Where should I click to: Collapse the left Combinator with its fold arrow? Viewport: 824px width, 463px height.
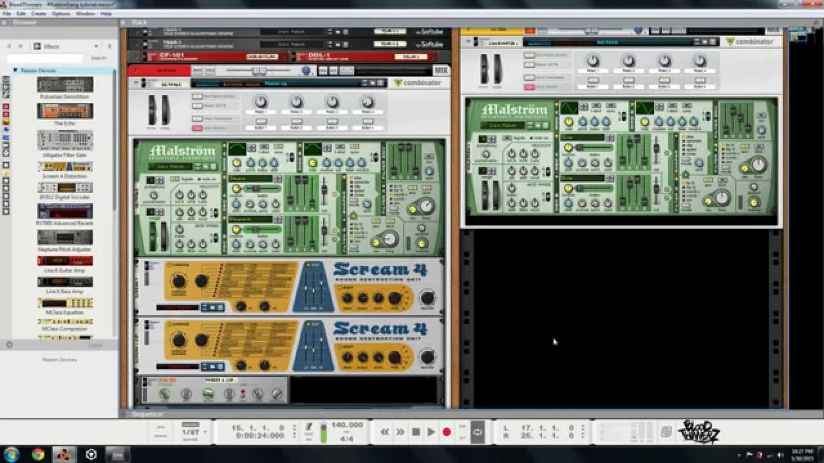(136, 83)
